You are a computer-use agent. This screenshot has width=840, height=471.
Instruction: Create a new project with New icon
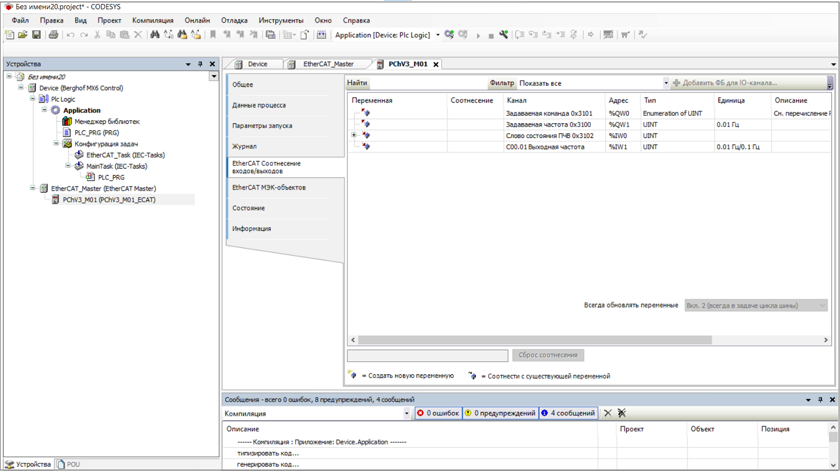(x=9, y=35)
